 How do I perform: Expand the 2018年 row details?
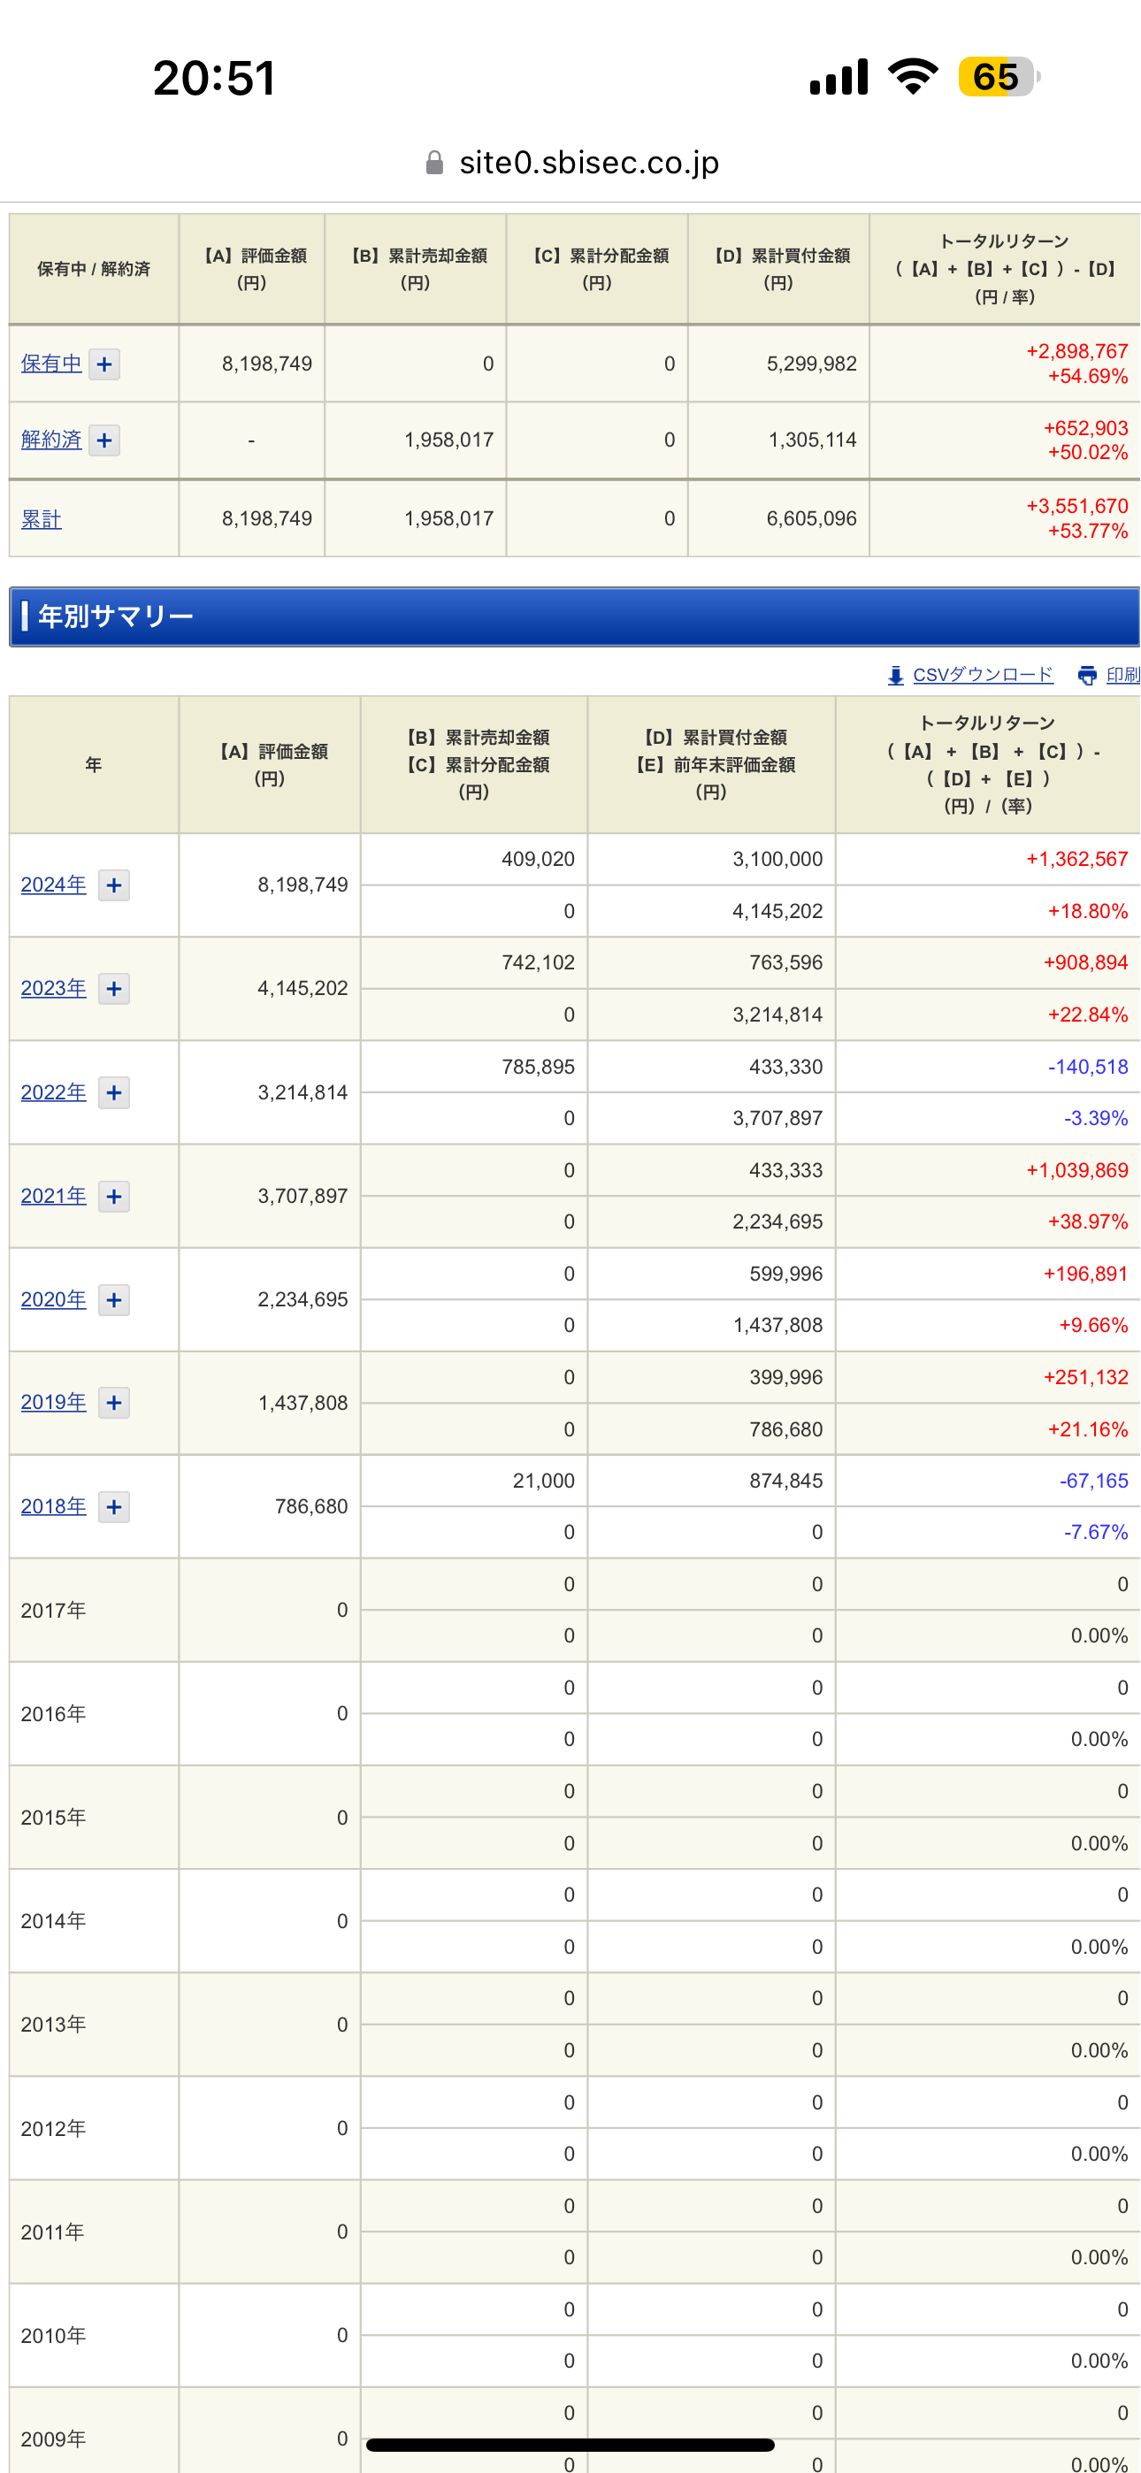[x=113, y=1506]
